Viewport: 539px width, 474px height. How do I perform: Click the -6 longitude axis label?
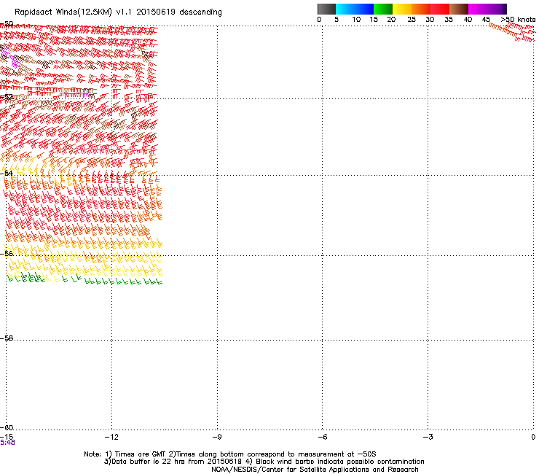[322, 437]
